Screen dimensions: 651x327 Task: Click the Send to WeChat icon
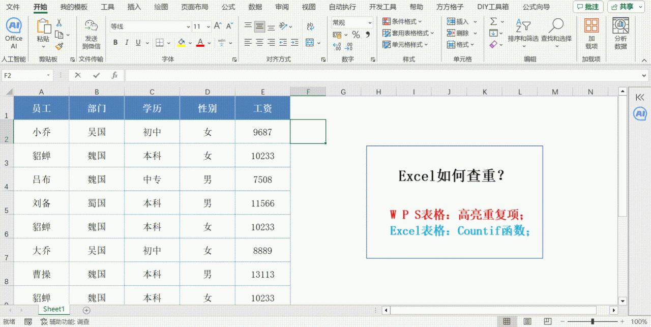click(91, 26)
